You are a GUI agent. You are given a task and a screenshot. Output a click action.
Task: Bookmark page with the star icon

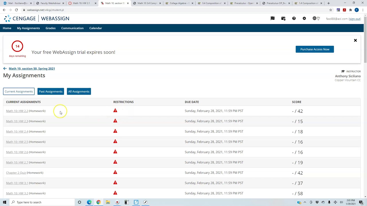tap(331, 10)
